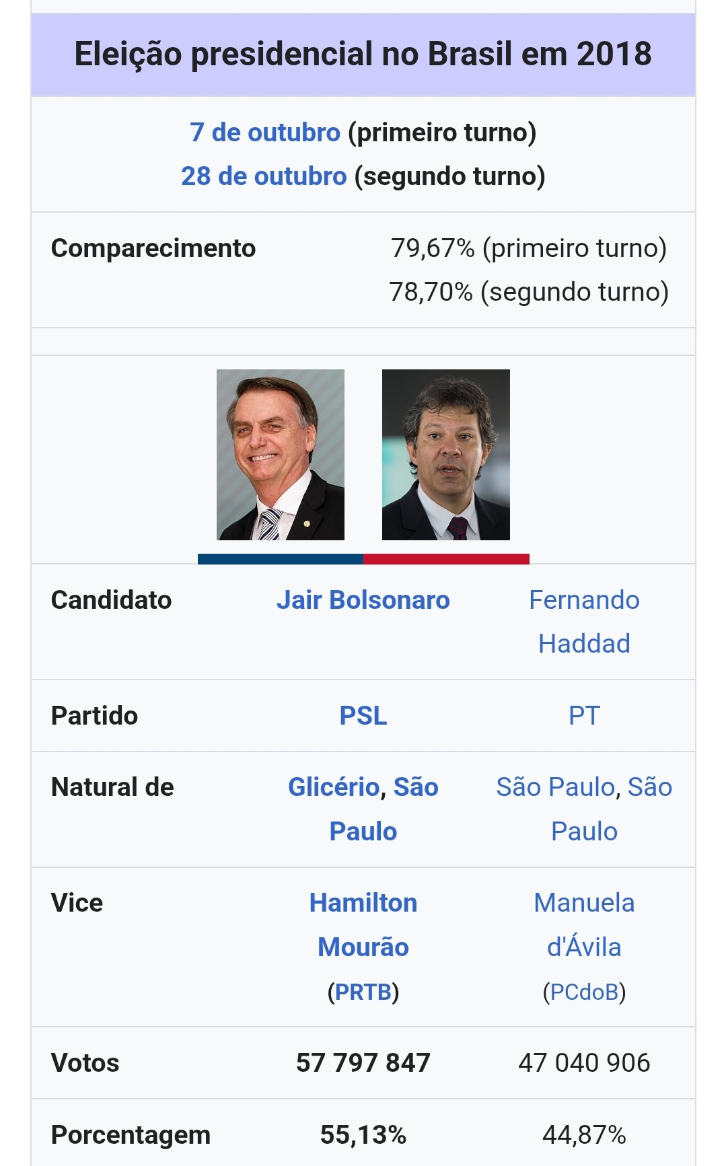Open the PCdoB party link
Image resolution: width=726 pixels, height=1166 pixels.
(584, 992)
